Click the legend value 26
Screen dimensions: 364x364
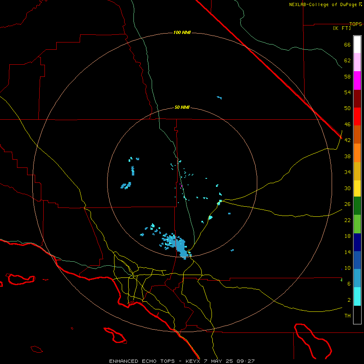point(347,204)
